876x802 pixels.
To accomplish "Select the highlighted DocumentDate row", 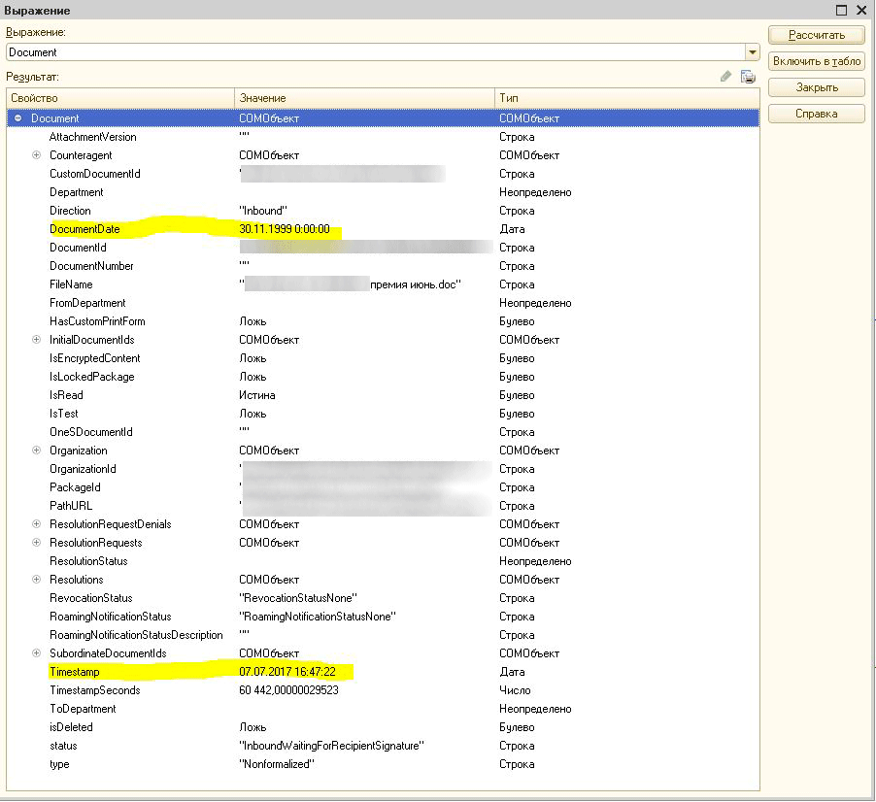I will point(146,229).
